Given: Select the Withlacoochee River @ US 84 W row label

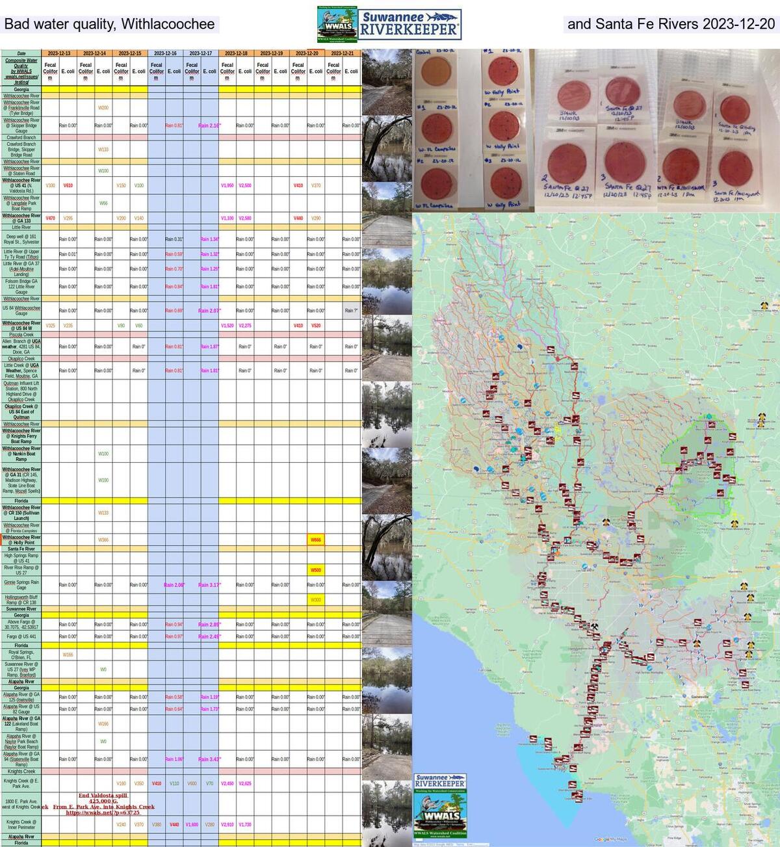Looking at the screenshot, I should (x=21, y=326).
